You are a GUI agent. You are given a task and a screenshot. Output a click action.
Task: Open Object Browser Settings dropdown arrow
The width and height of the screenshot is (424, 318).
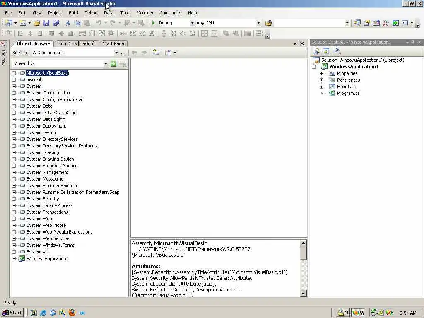tap(175, 53)
